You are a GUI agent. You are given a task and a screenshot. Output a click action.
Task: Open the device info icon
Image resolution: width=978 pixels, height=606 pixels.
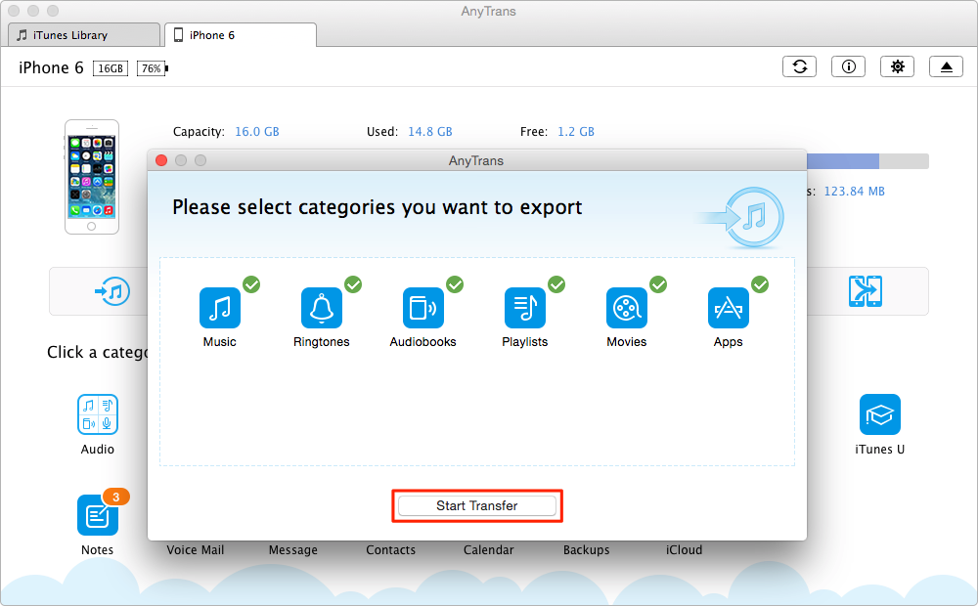(848, 66)
